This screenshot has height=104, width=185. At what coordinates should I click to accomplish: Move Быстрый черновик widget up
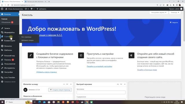[118, 84]
